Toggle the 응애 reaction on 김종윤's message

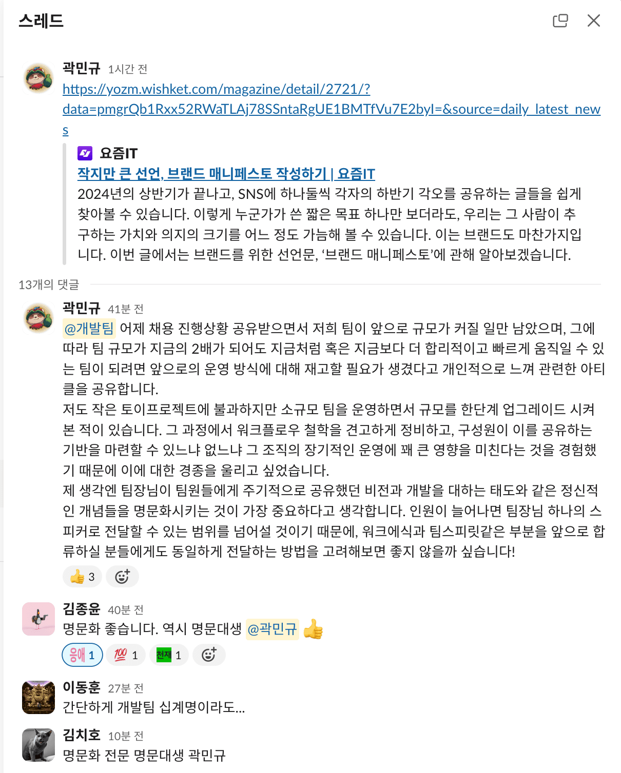pyautogui.click(x=82, y=655)
